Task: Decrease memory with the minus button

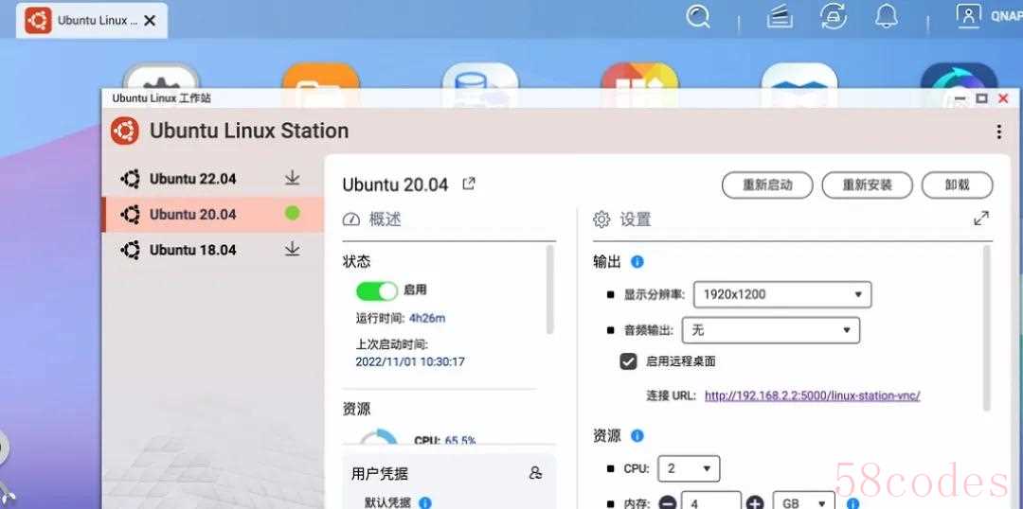Action: (668, 503)
